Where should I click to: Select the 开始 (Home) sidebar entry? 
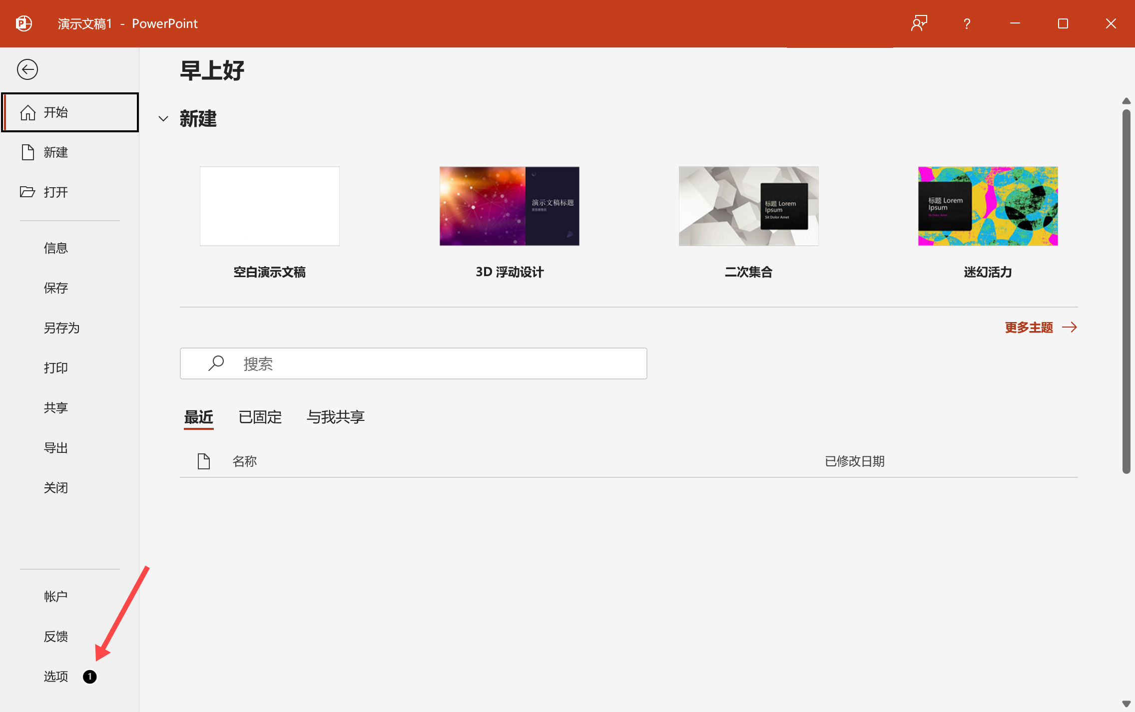pyautogui.click(x=56, y=112)
